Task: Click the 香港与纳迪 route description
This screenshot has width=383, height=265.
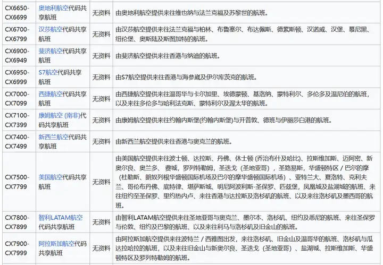Action: 168,56
